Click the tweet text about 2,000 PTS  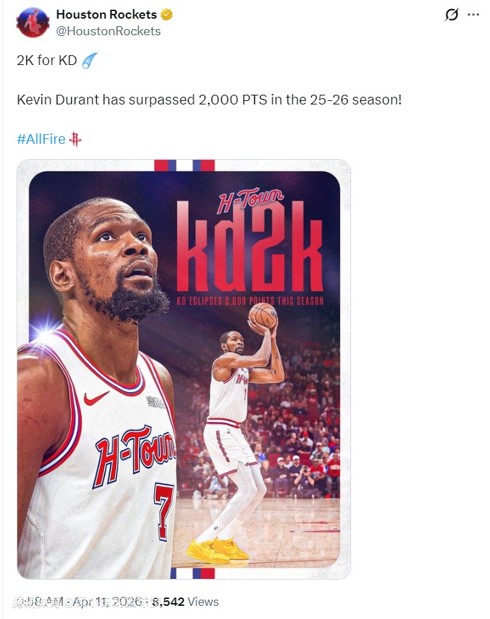point(209,100)
